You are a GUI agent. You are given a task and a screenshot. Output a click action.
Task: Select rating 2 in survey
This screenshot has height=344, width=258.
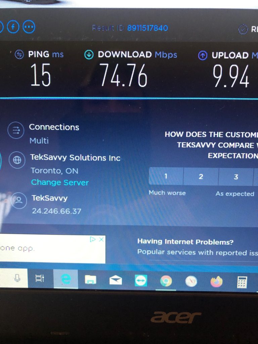(x=201, y=176)
